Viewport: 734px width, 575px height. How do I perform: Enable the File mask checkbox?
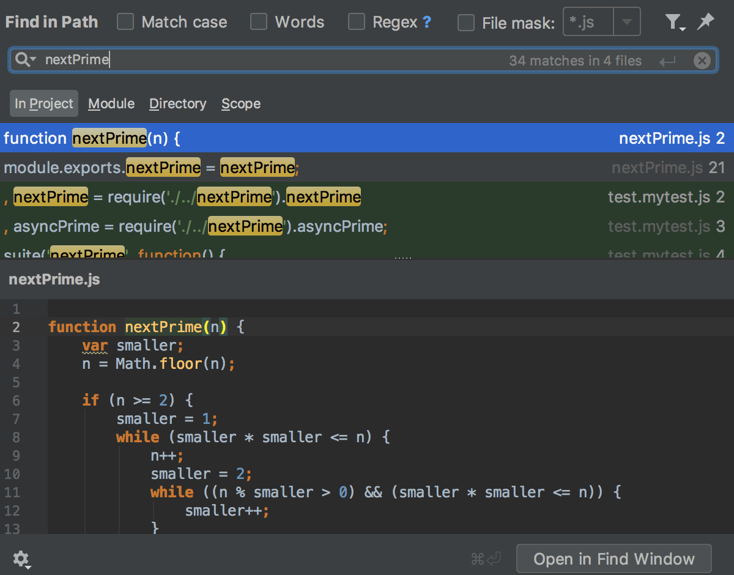click(x=466, y=23)
